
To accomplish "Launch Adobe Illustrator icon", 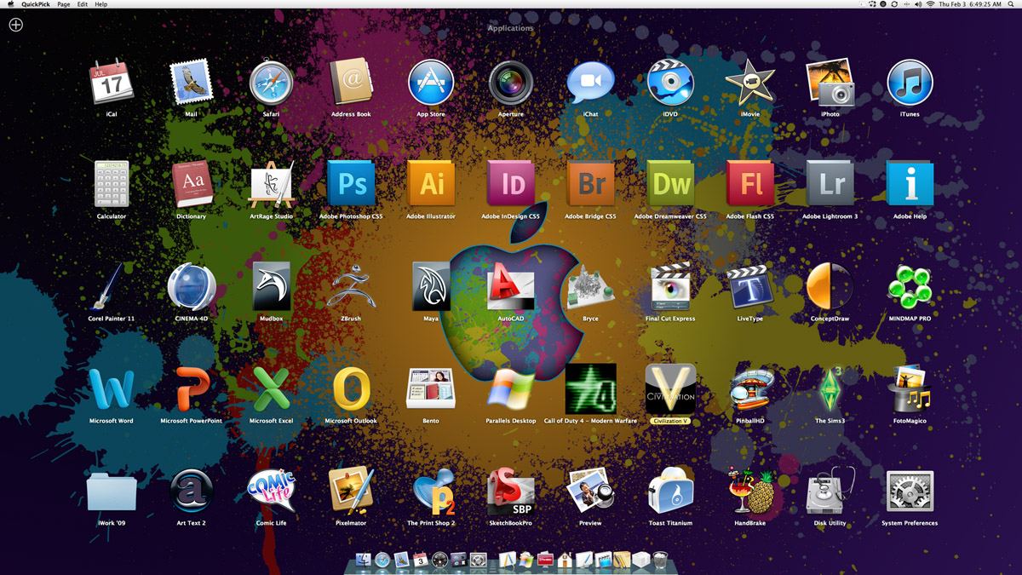I will pyautogui.click(x=431, y=184).
